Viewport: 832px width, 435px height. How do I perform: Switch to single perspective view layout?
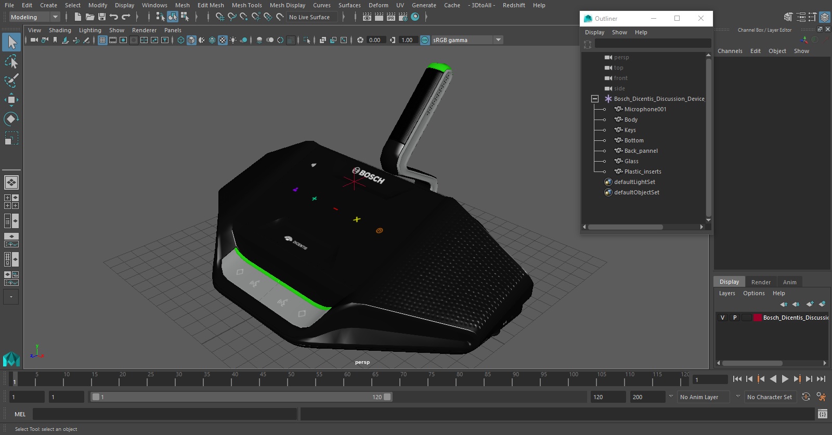coord(11,182)
